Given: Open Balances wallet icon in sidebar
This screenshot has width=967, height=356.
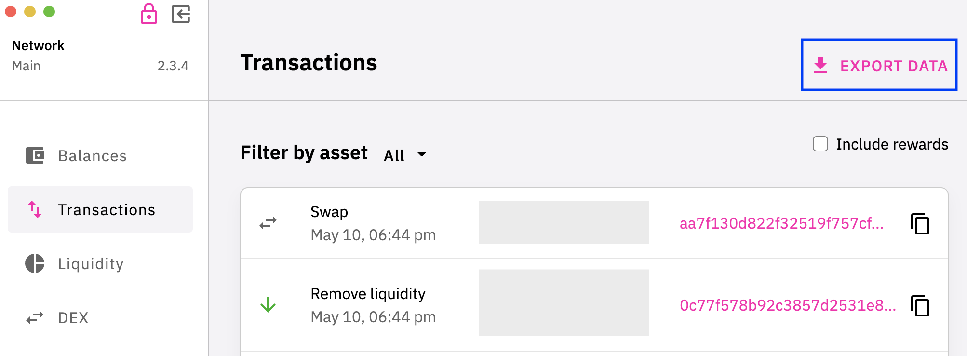Looking at the screenshot, I should click(35, 155).
